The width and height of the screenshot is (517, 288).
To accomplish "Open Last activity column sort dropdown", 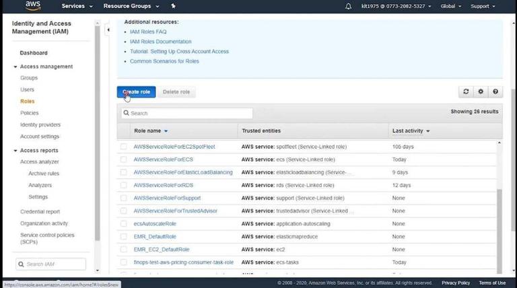I will pos(428,131).
